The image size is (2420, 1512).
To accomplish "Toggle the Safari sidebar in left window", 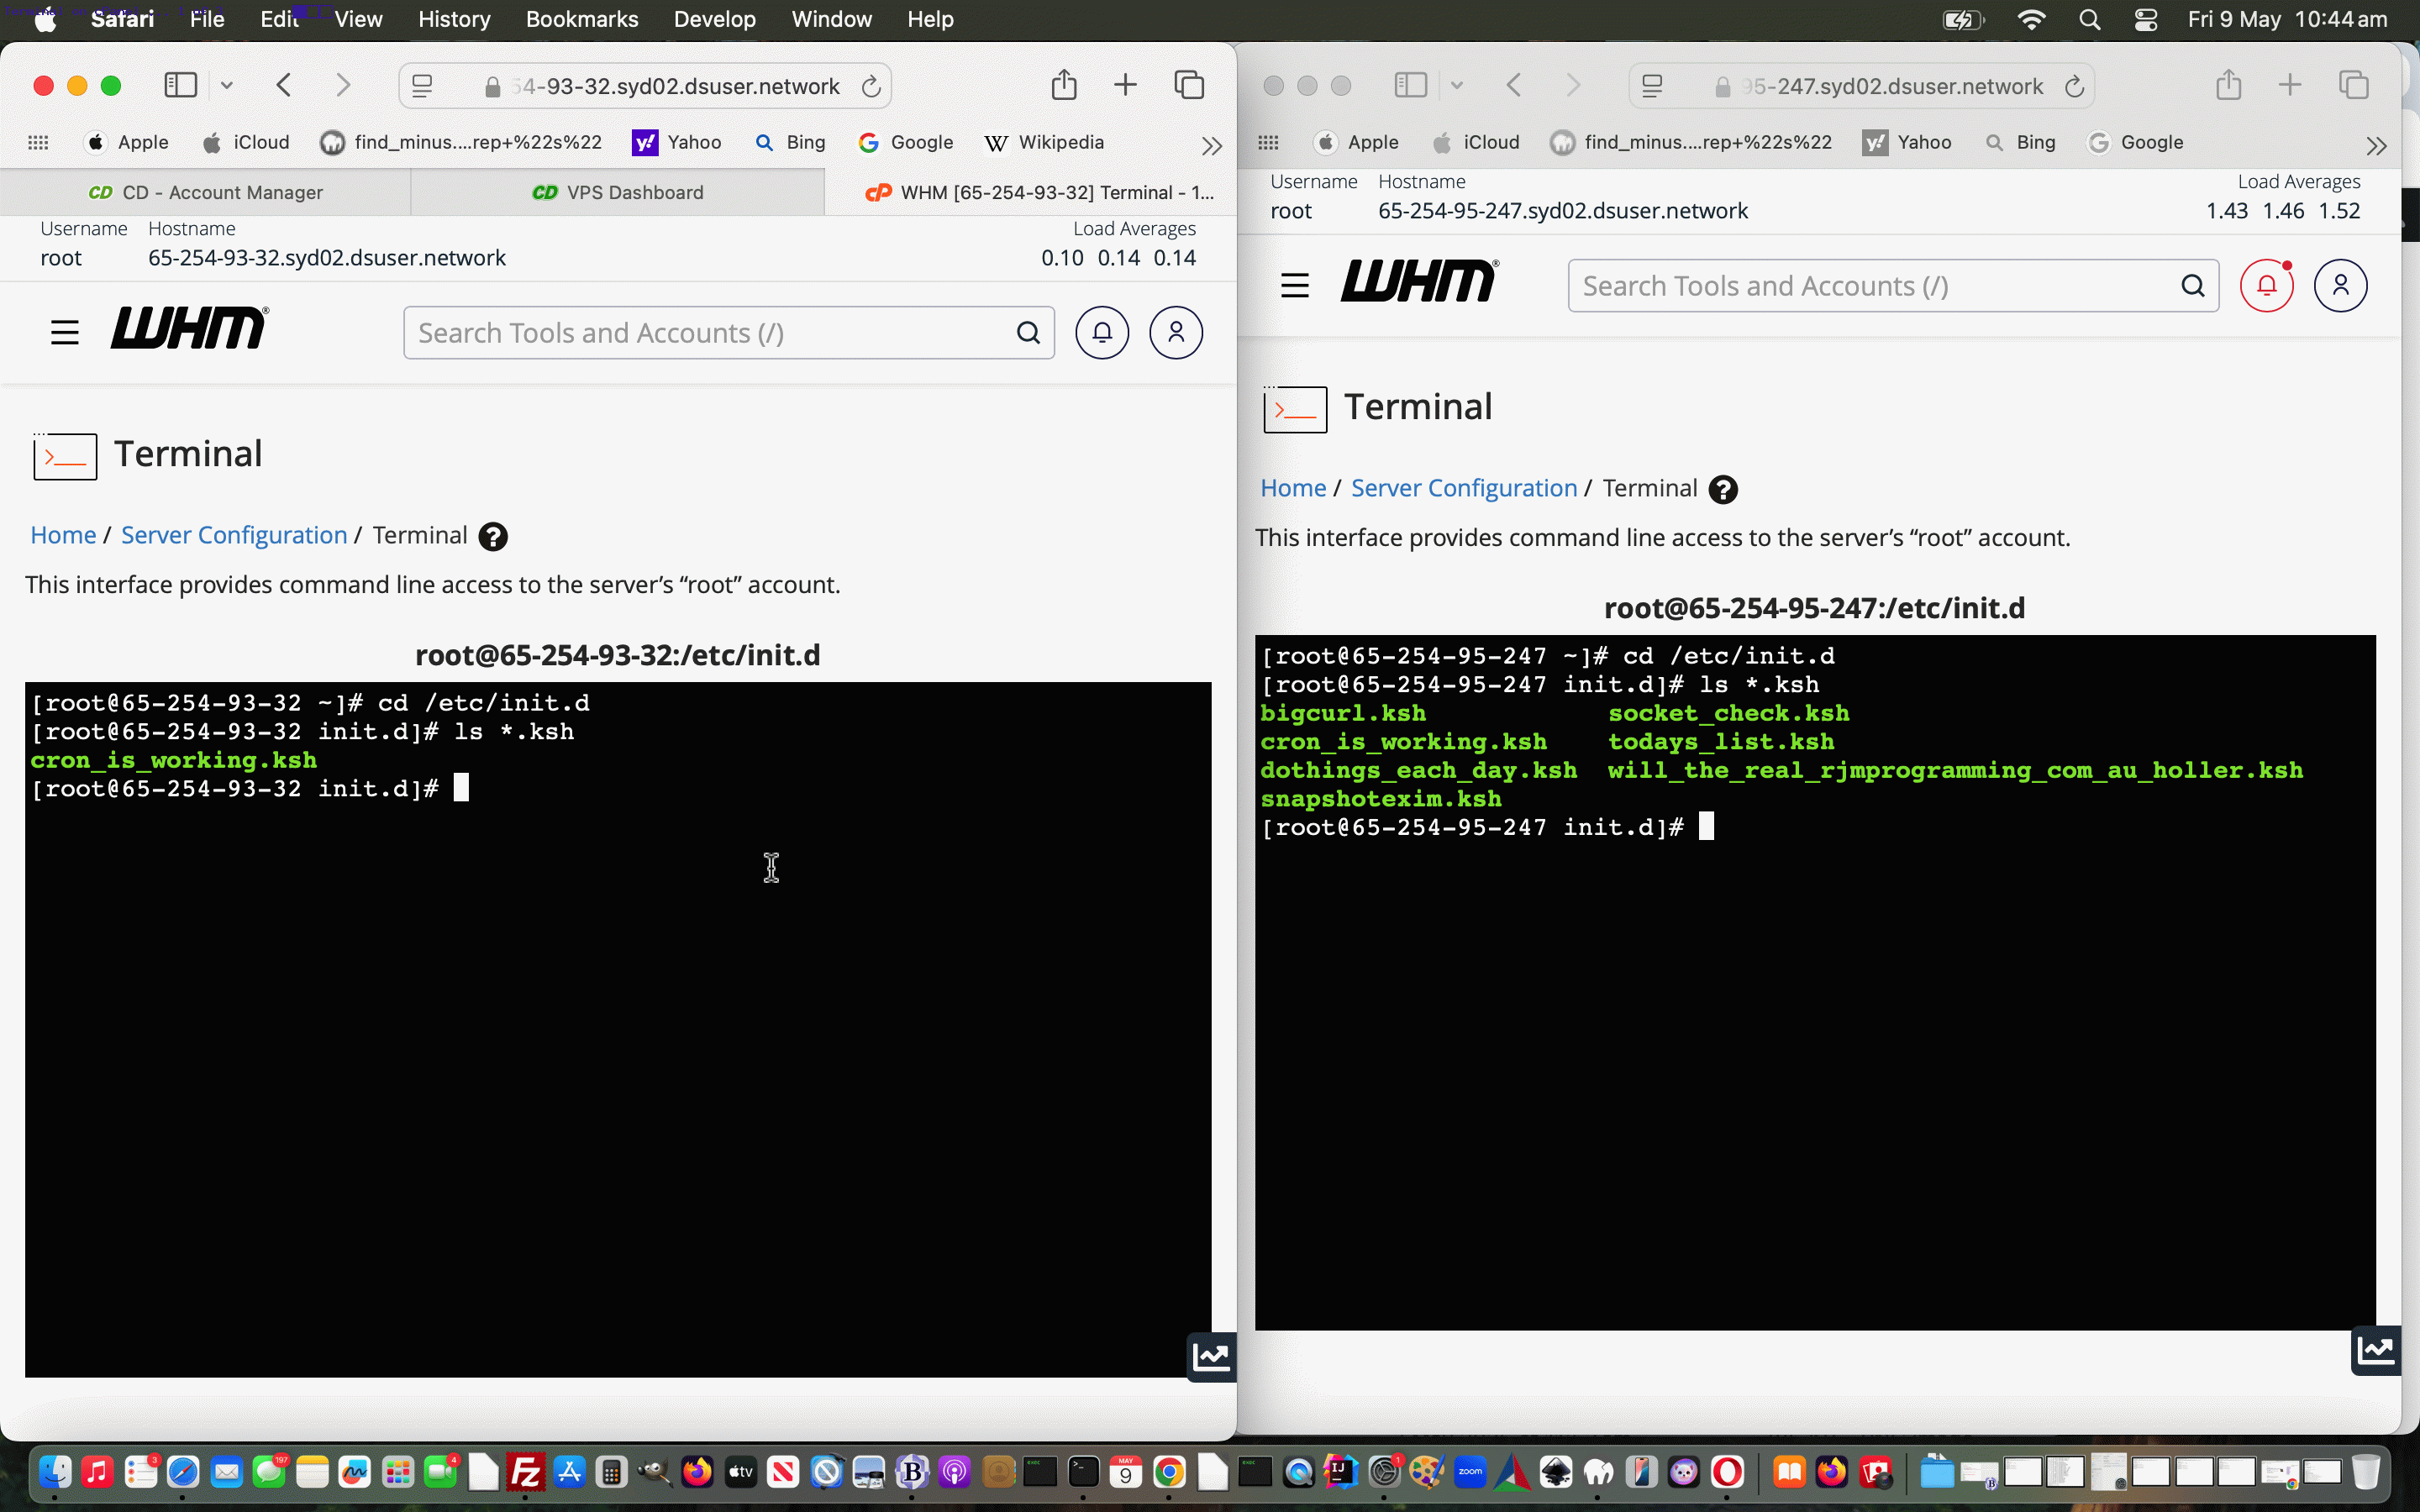I will 181,85.
